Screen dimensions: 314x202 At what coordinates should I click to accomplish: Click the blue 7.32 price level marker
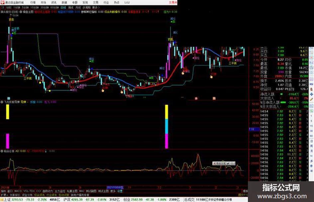click(x=254, y=129)
